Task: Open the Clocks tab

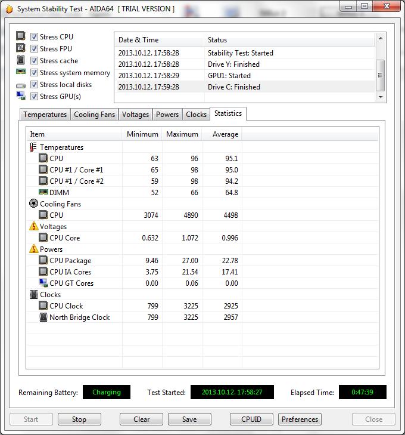Action: pos(197,115)
